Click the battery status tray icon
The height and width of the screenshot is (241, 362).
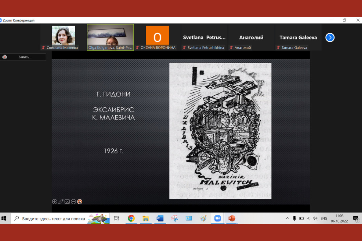pyautogui.click(x=301, y=218)
